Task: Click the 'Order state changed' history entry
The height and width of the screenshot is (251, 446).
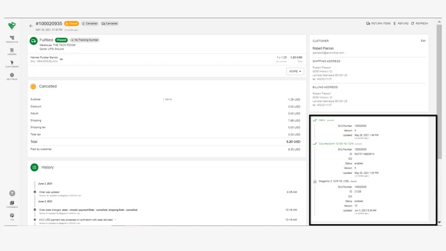Action: click(x=88, y=210)
